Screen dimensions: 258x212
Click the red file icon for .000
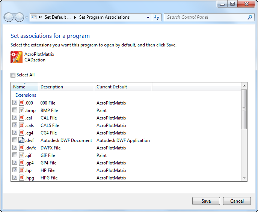click(x=21, y=103)
